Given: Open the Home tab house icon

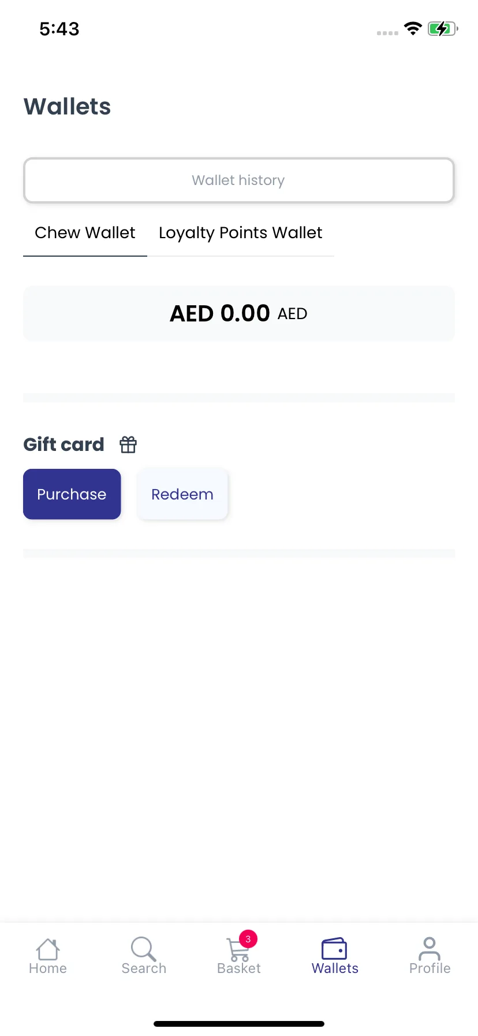Looking at the screenshot, I should [48, 949].
